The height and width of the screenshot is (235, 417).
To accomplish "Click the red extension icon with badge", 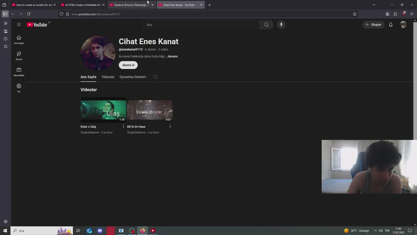I will (404, 14).
